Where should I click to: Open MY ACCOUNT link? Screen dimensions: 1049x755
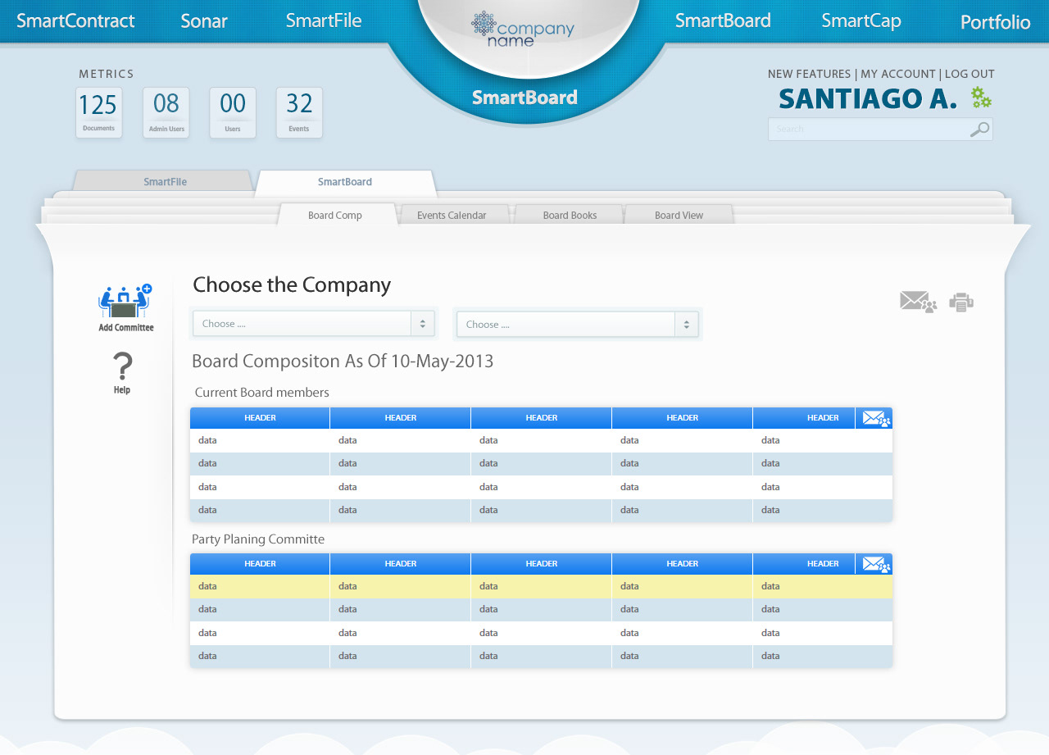(x=898, y=74)
